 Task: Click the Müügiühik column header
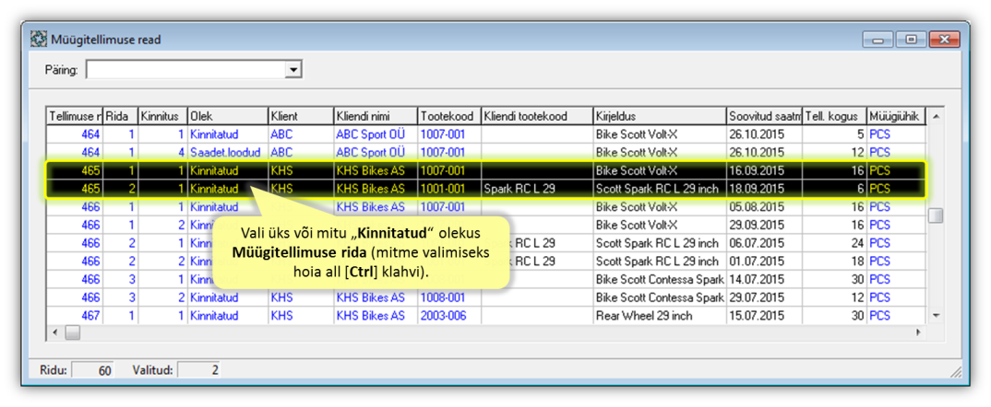pos(896,117)
